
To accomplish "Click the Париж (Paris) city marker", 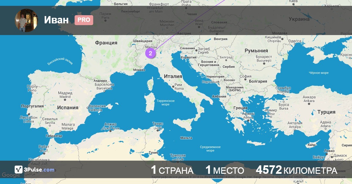I will pos(105,20).
